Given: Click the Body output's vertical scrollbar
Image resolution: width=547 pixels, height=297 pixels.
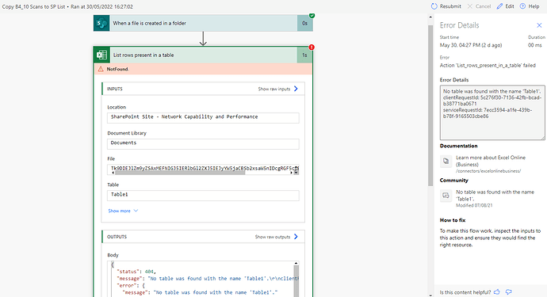Looking at the screenshot, I should click(x=296, y=279).
